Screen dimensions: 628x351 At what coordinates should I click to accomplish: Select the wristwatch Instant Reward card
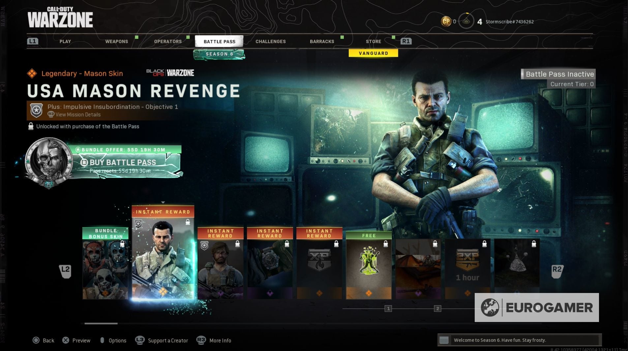coord(270,263)
